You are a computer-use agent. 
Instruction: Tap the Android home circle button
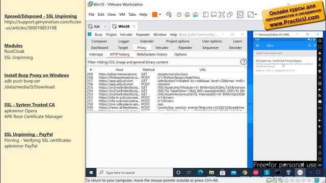pos(320,153)
